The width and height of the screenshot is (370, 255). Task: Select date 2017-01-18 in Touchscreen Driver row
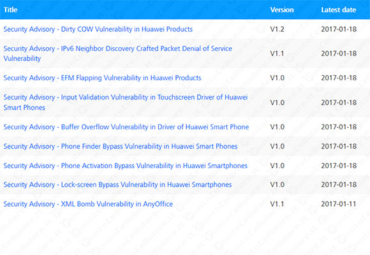pos(339,103)
